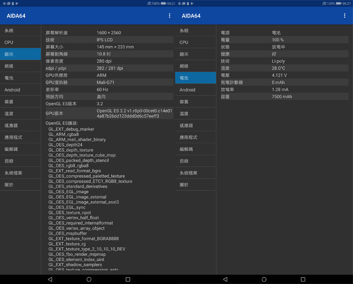This screenshot has height=284, width=353.
Task: Select 網絡 in the left screen sidebar
Action: click(20, 66)
